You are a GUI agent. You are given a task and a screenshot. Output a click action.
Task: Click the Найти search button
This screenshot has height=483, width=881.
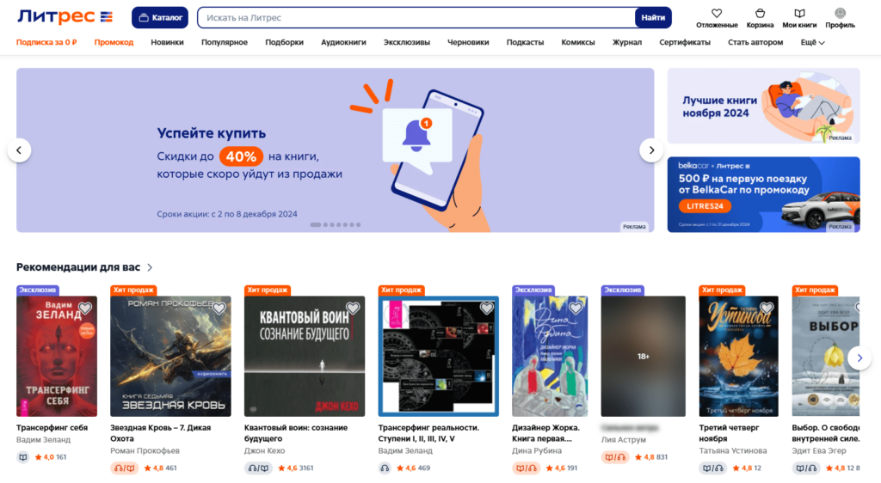(653, 17)
